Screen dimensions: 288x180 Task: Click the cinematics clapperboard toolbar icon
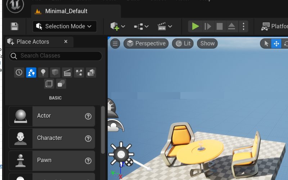pyautogui.click(x=162, y=26)
